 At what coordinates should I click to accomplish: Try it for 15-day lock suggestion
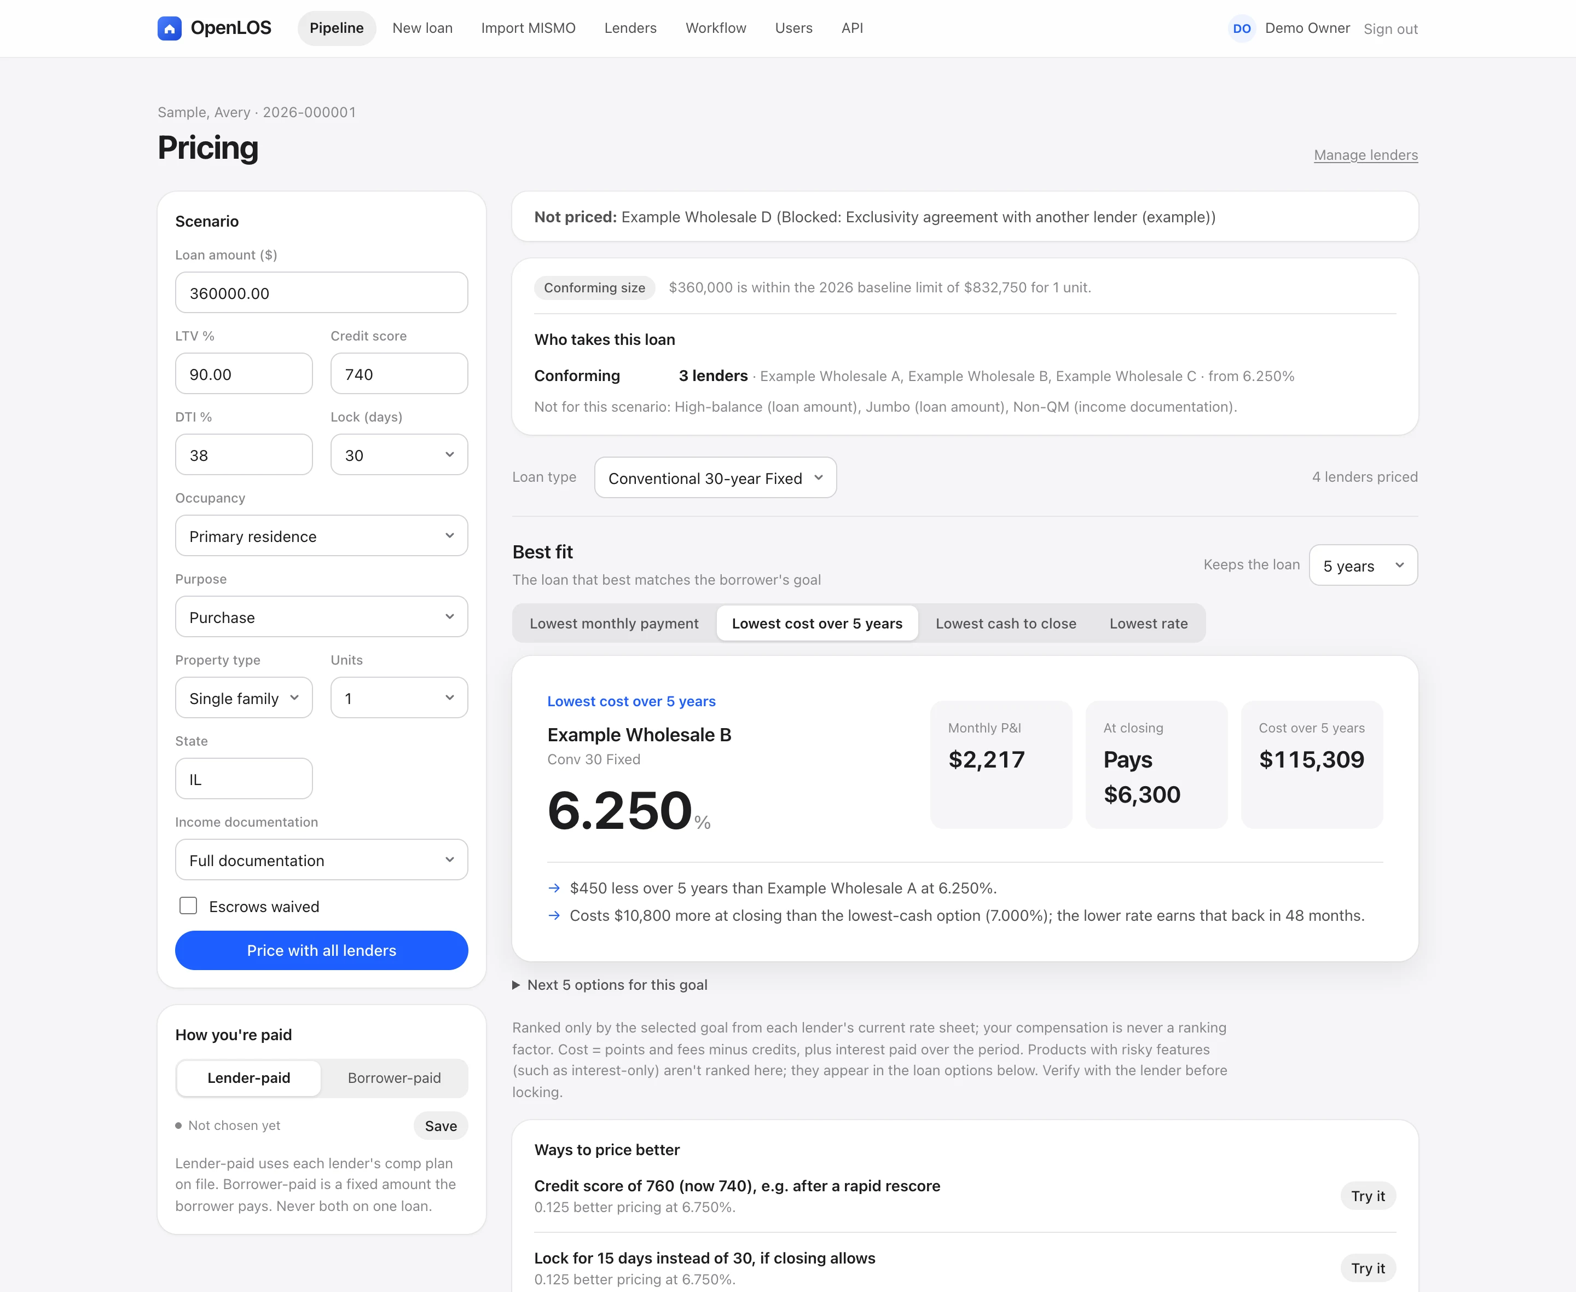[1368, 1268]
